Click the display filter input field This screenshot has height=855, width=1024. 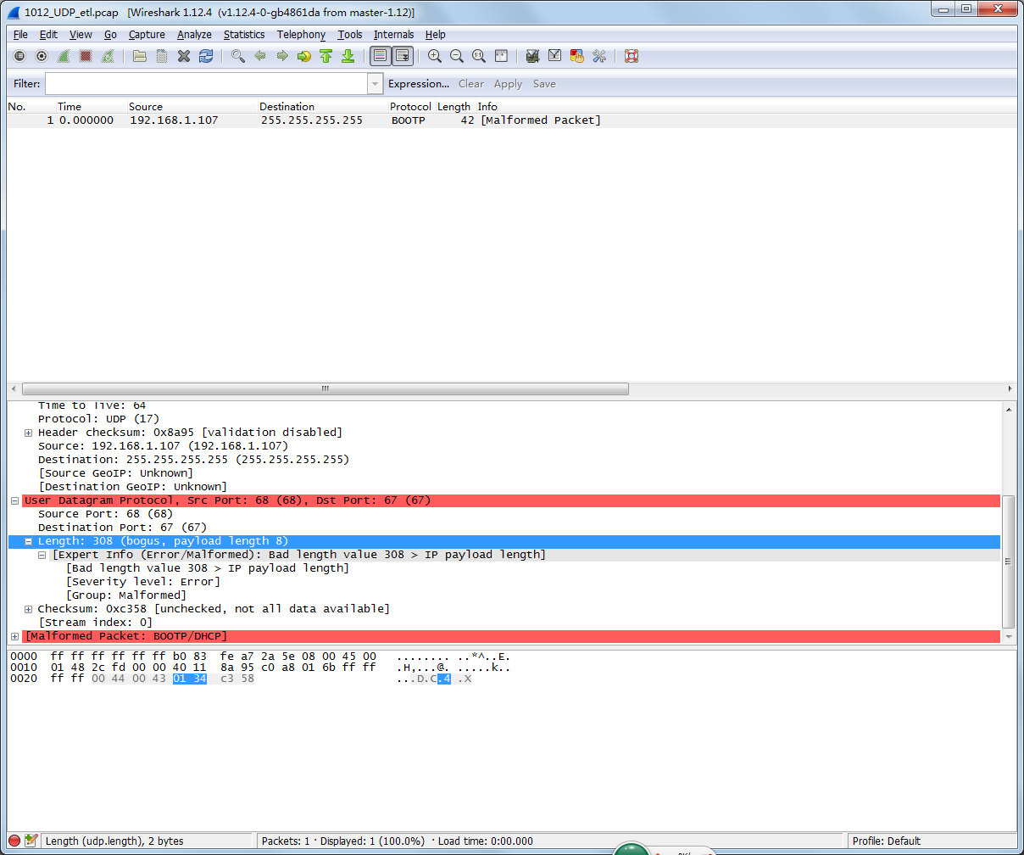206,84
